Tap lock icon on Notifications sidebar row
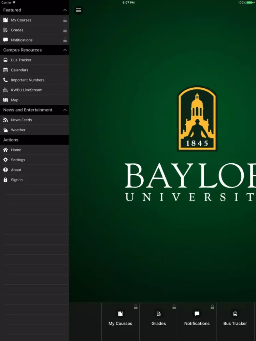 65,40
